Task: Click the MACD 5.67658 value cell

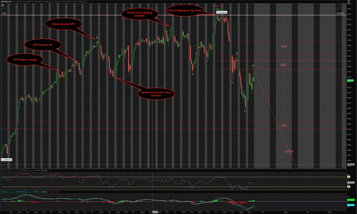Action: (36, 192)
